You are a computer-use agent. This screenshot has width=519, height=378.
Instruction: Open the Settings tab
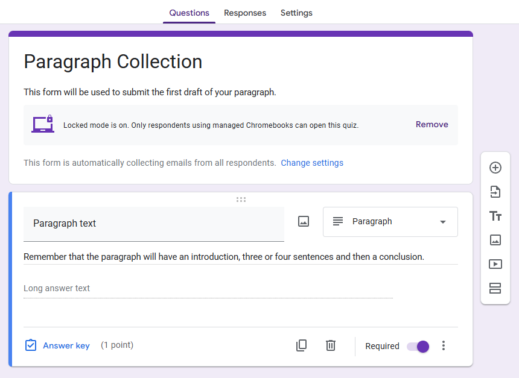(296, 13)
